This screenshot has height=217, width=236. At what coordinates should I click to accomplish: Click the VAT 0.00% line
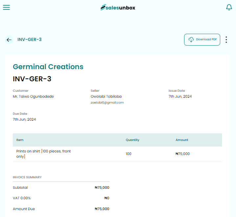click(22, 198)
